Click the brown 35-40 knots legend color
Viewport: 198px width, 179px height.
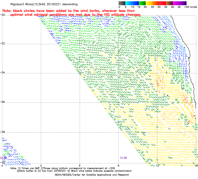[x=169, y=3]
